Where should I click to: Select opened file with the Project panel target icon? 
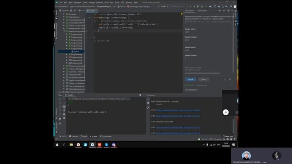pos(71,10)
